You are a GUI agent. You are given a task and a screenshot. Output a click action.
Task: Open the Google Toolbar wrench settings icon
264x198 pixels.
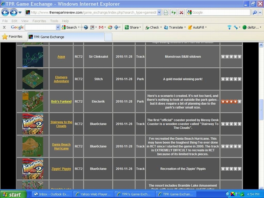click(236, 27)
